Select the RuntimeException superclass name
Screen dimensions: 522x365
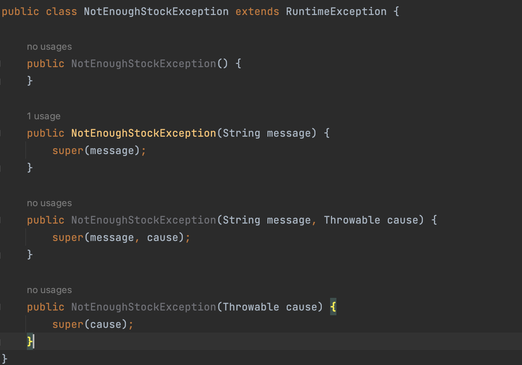click(336, 11)
